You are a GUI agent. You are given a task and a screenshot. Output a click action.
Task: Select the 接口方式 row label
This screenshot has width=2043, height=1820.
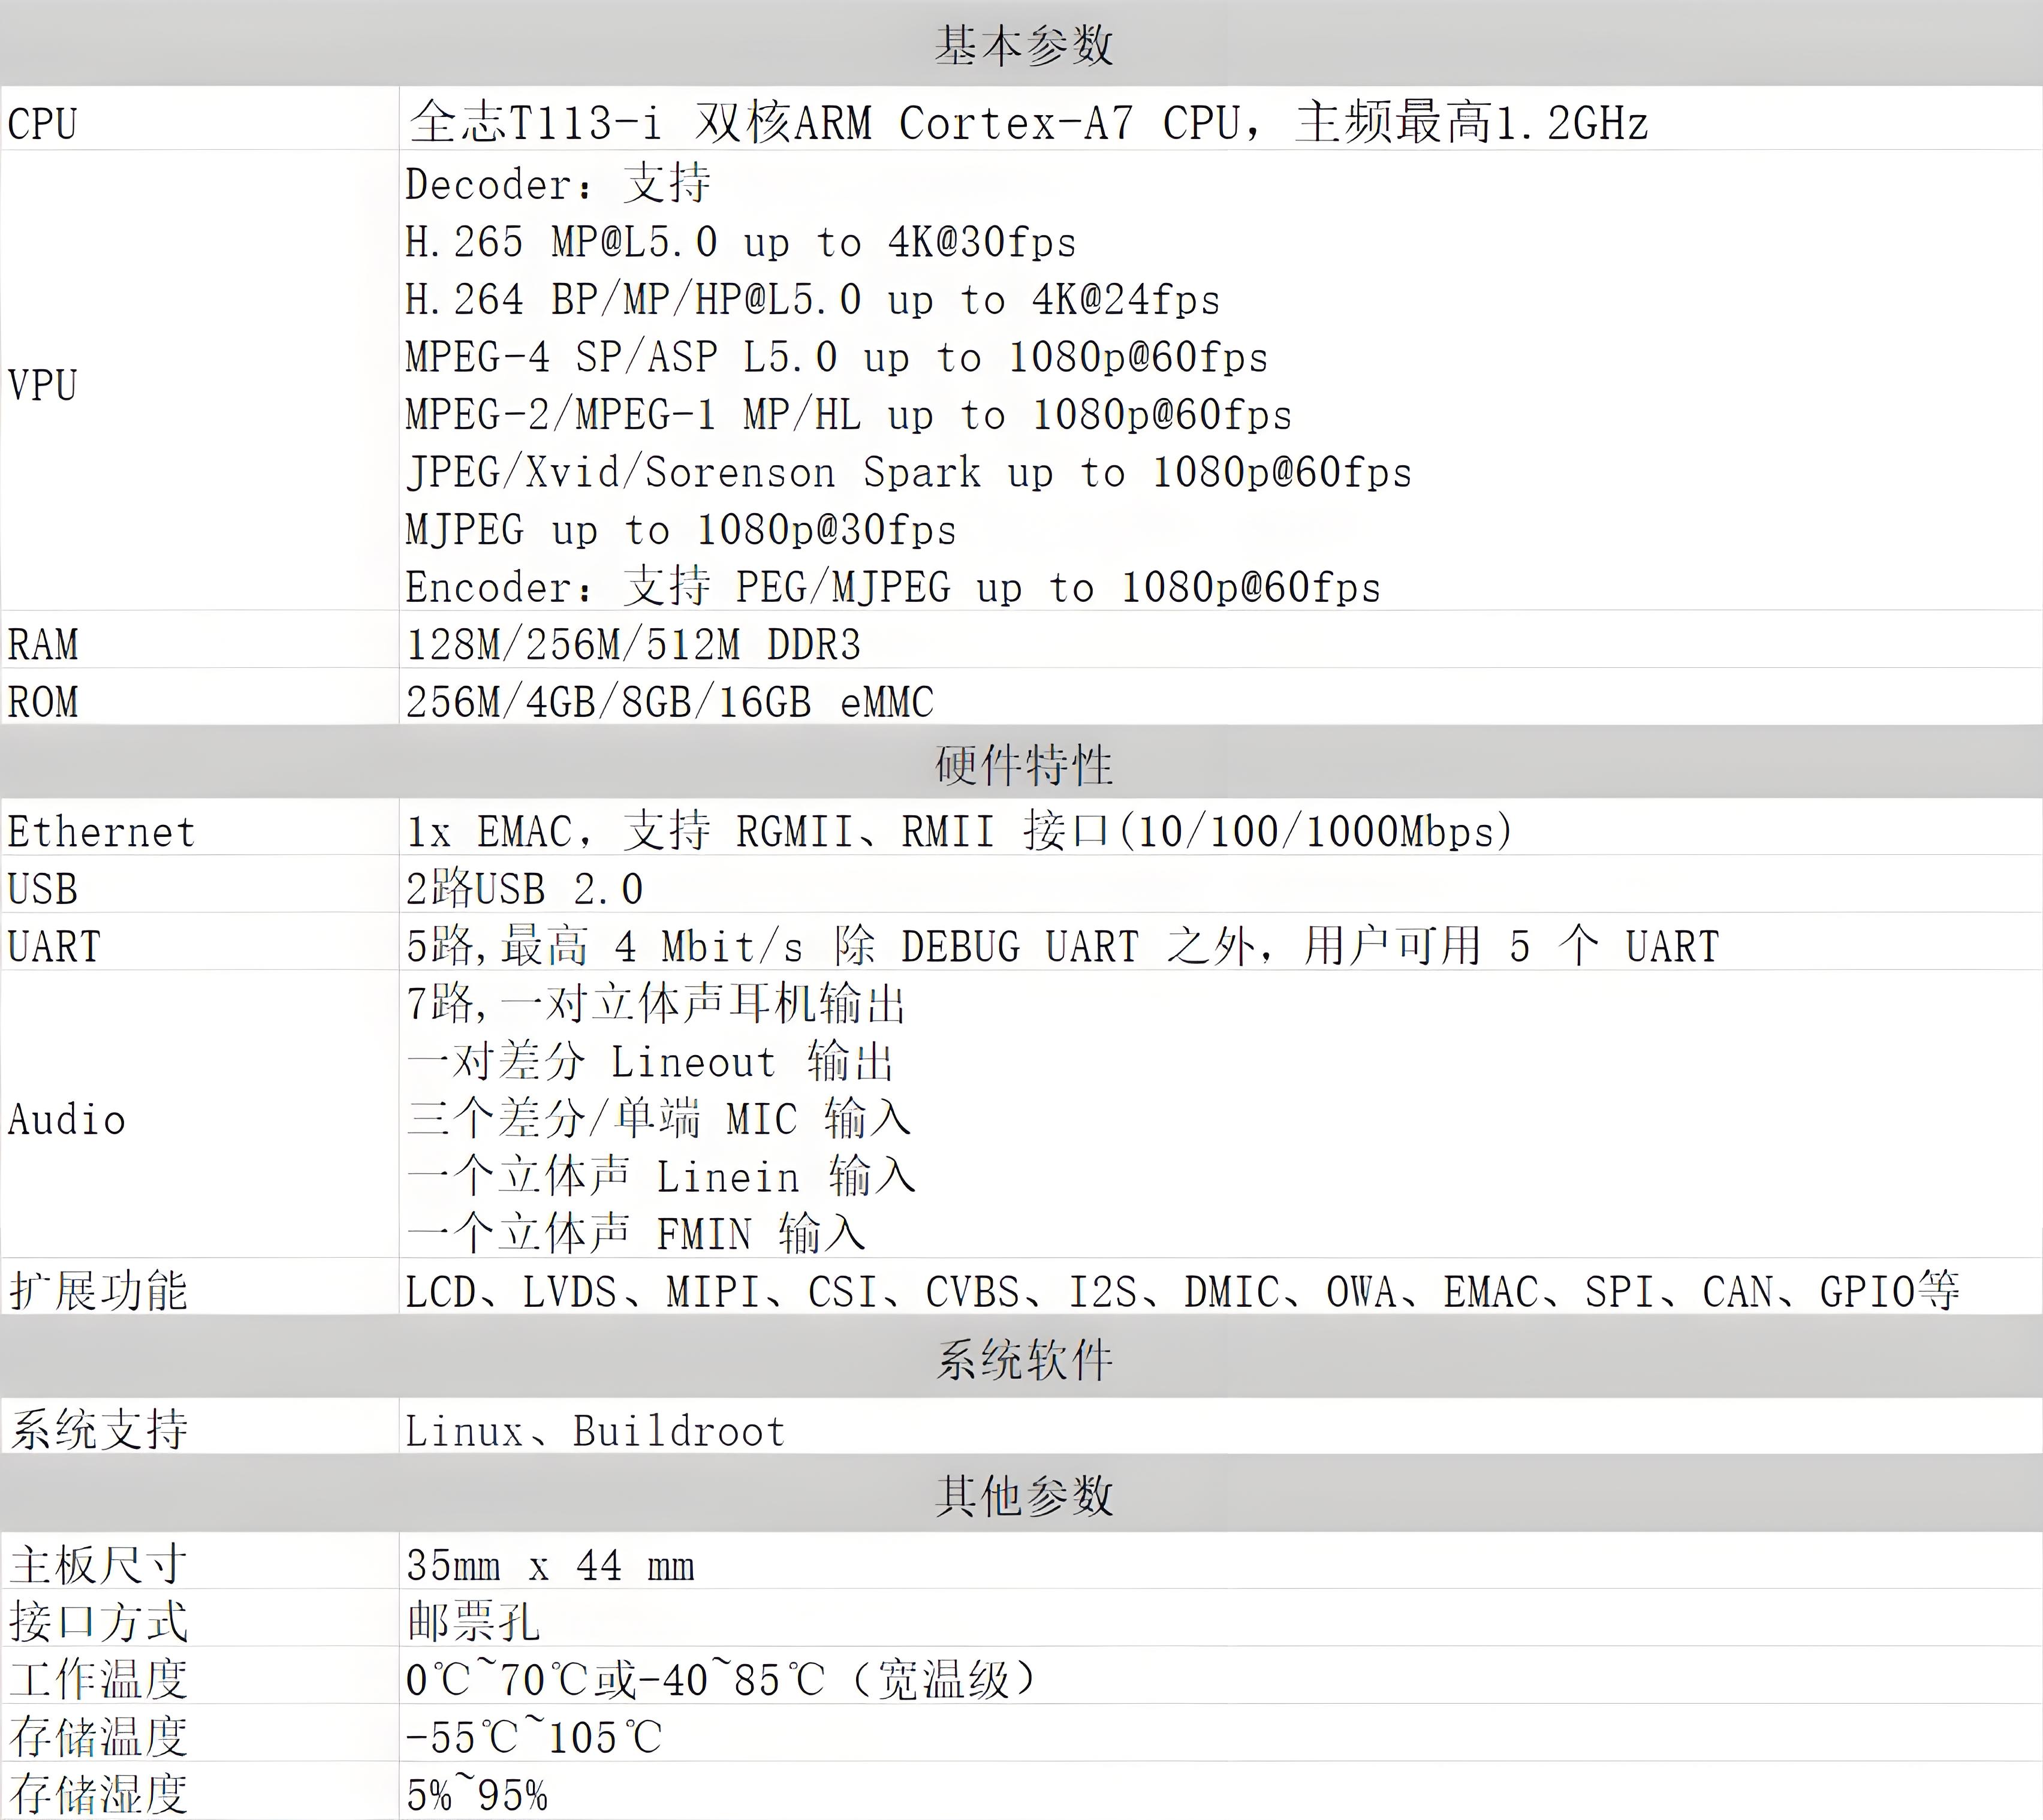[98, 1622]
